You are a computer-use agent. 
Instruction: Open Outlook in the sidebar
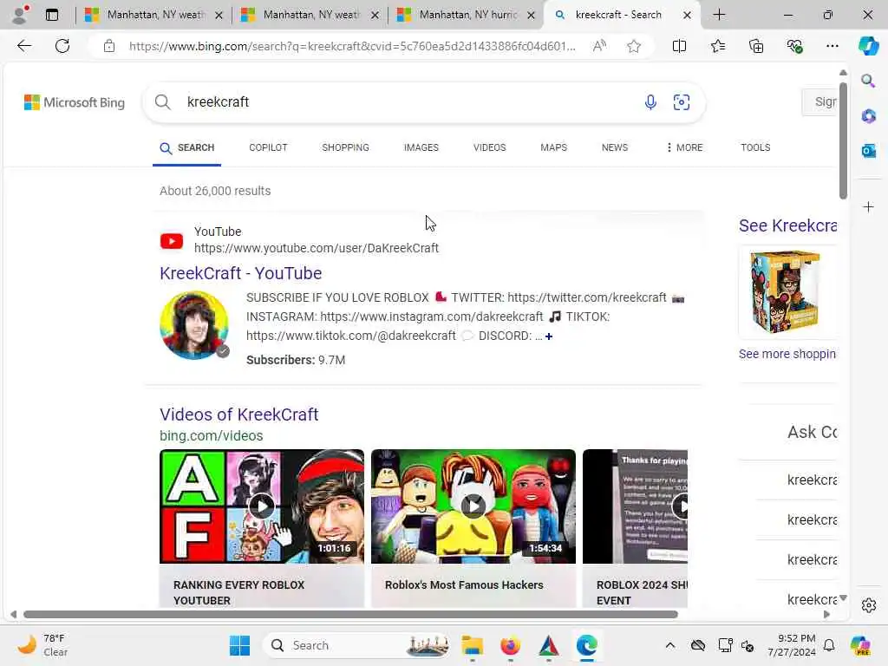click(x=868, y=151)
